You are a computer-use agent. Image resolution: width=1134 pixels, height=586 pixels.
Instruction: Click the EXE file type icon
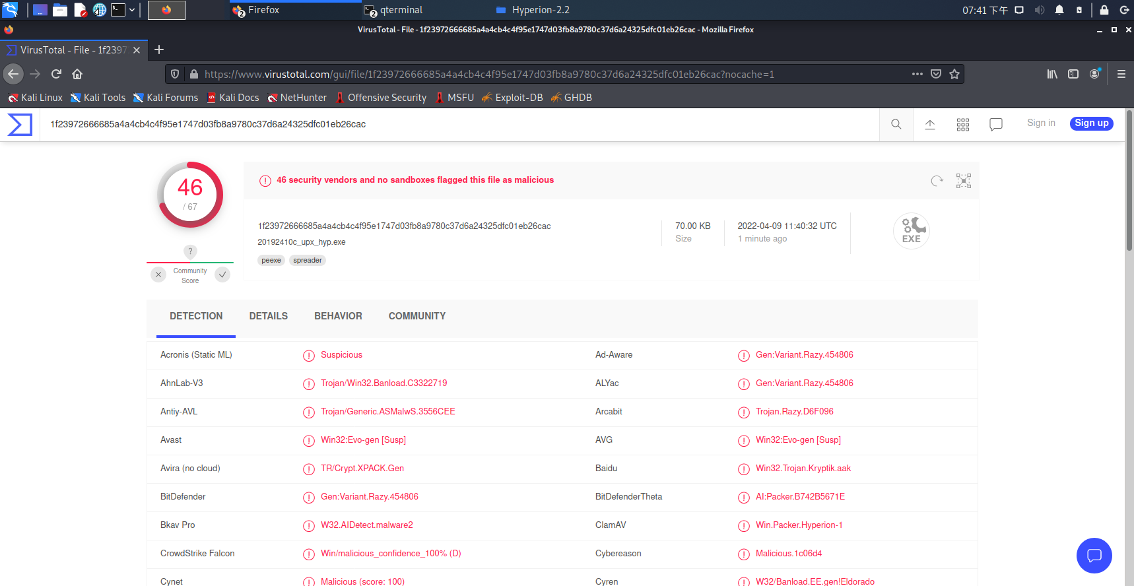(x=912, y=231)
